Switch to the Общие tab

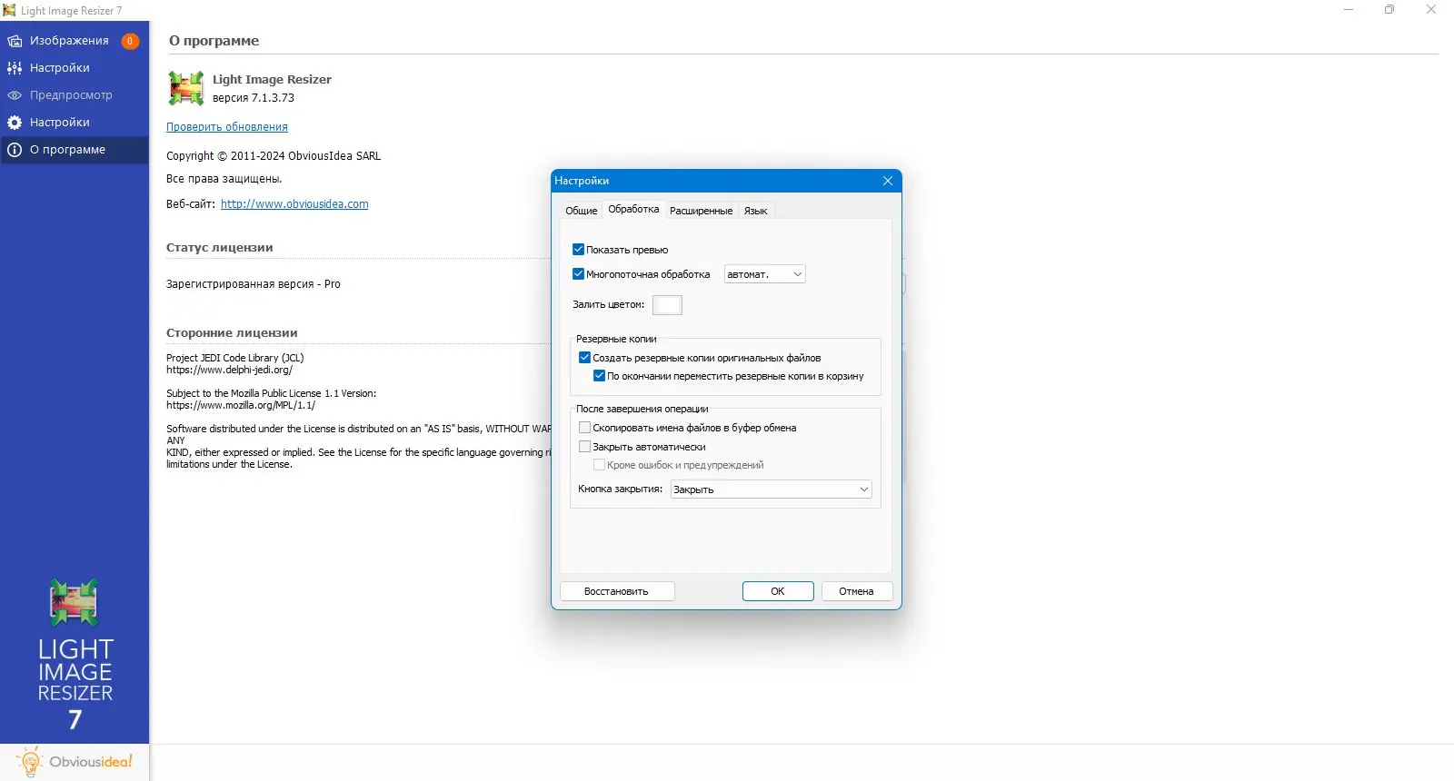(582, 211)
